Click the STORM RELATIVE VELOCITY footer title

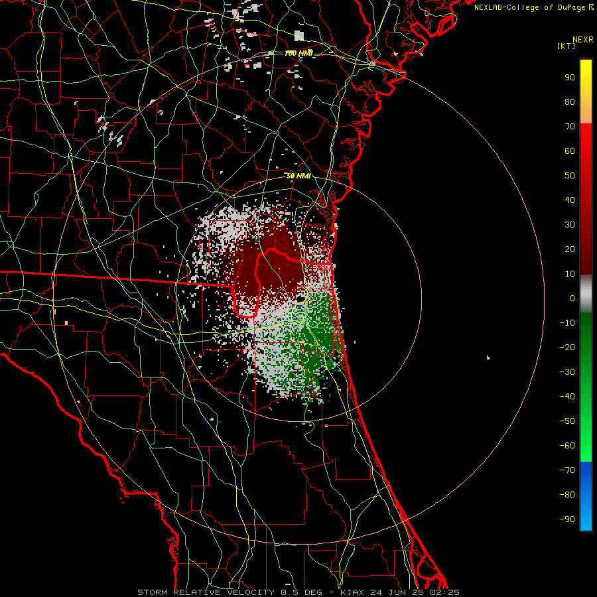(x=206, y=592)
